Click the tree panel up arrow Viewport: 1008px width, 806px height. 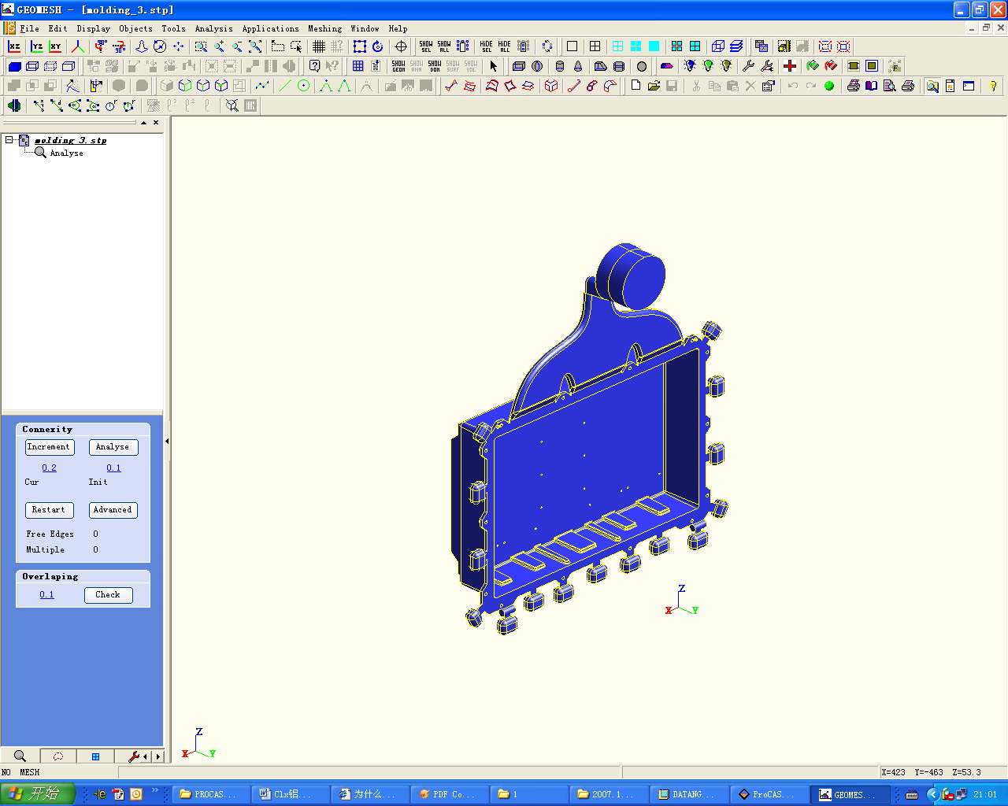click(143, 123)
